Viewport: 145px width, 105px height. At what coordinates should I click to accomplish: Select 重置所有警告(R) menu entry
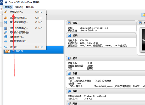click(x=25, y=41)
